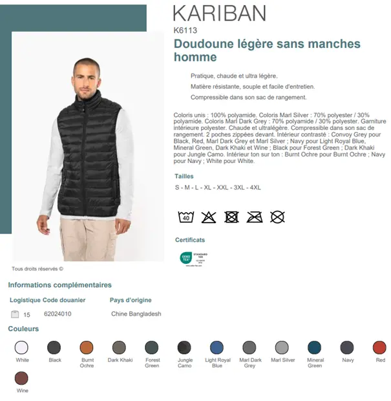The height and width of the screenshot is (401, 391).
Task: Click the K6113 product reference code
Action: [185, 30]
